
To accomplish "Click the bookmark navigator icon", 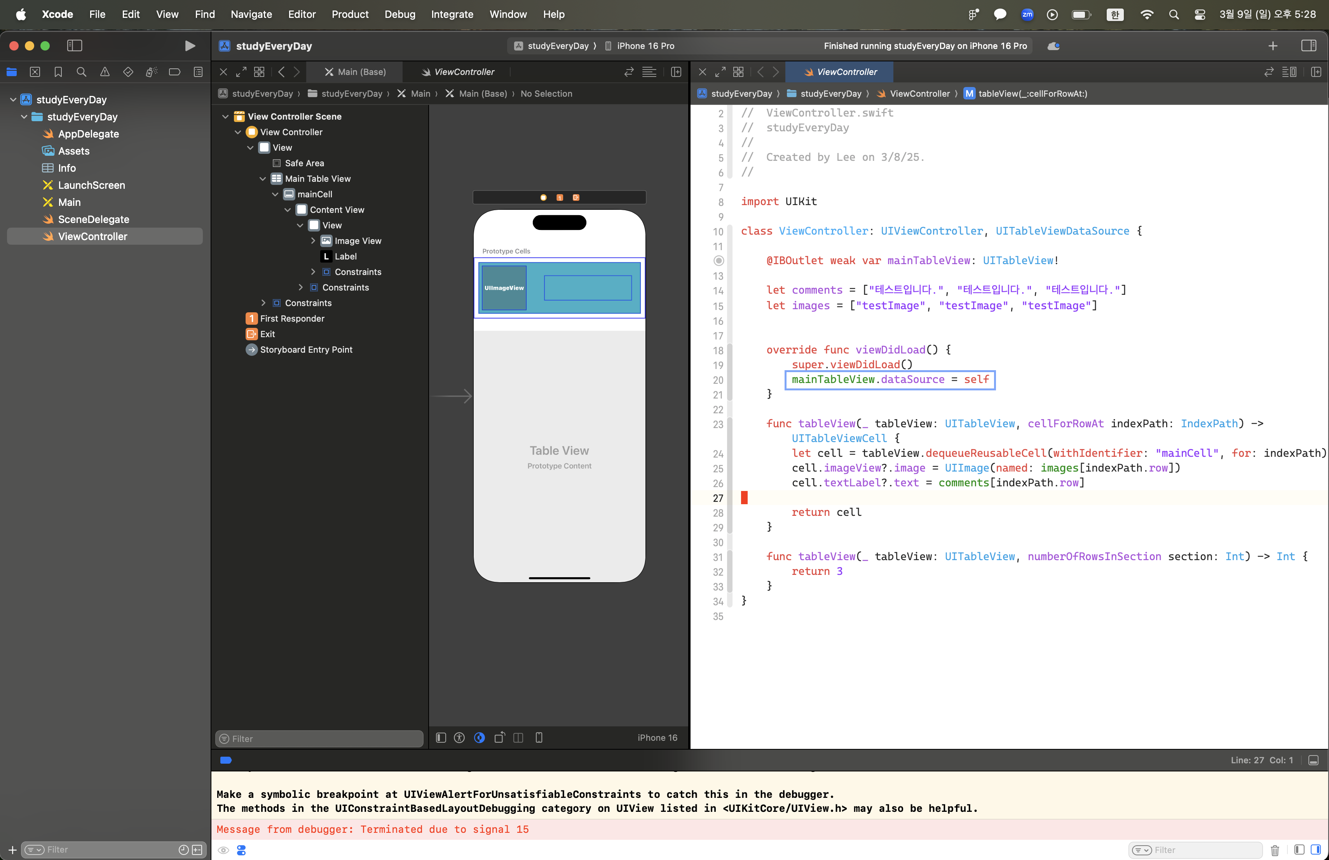I will 58,72.
